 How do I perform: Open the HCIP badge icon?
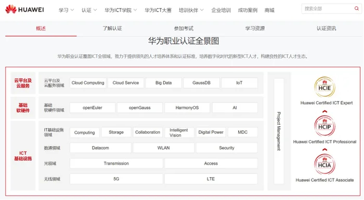tap(324, 126)
